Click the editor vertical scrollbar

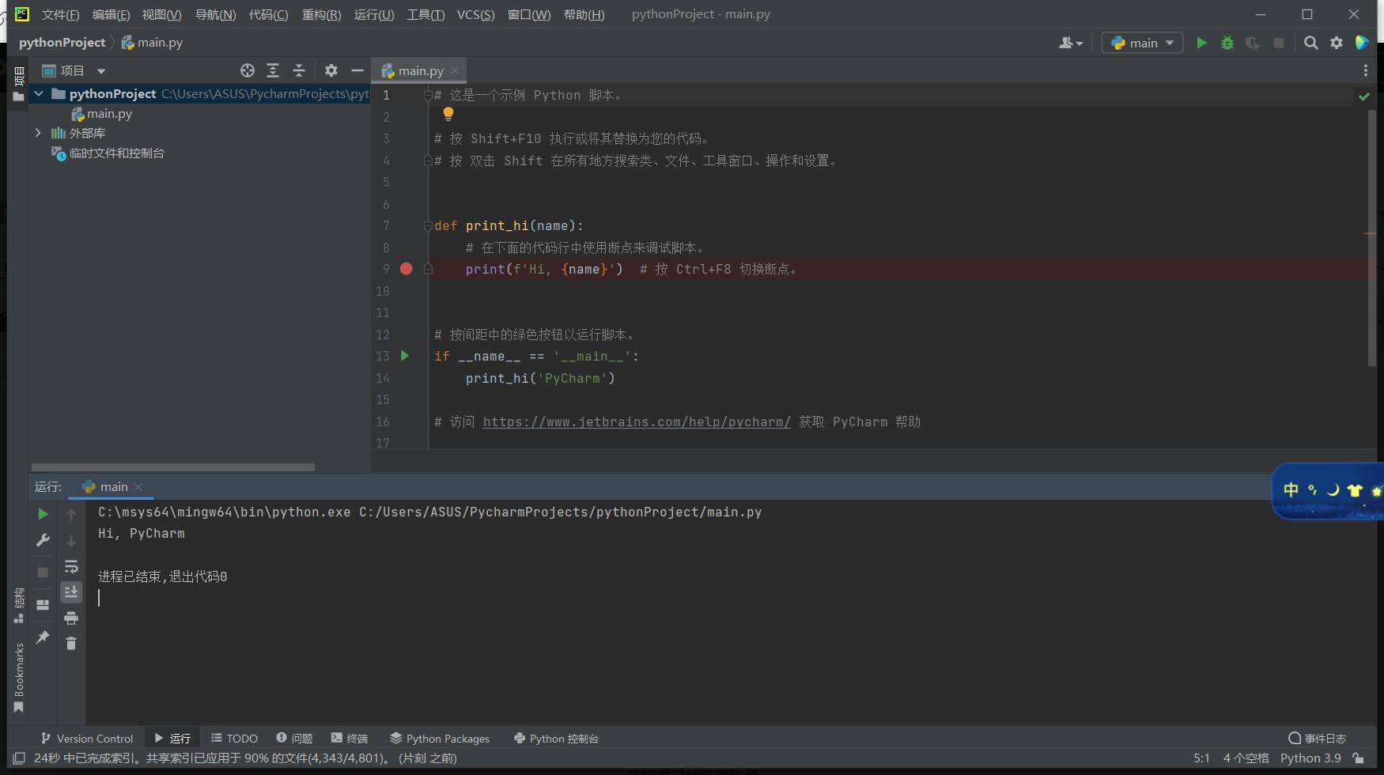click(1371, 237)
